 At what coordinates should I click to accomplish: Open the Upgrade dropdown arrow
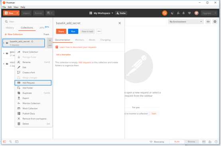tap(215, 13)
